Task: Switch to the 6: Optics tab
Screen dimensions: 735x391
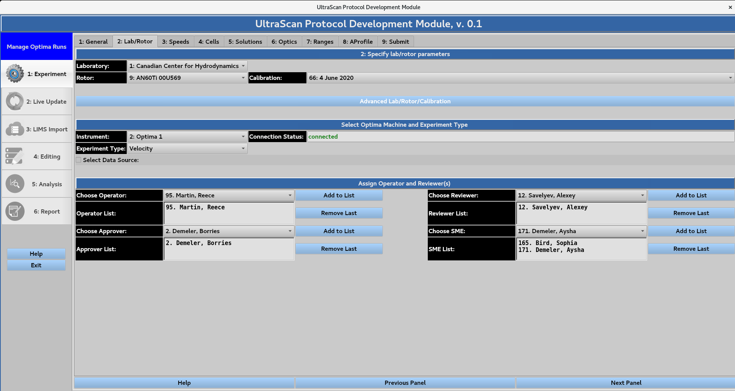Action: pos(284,41)
